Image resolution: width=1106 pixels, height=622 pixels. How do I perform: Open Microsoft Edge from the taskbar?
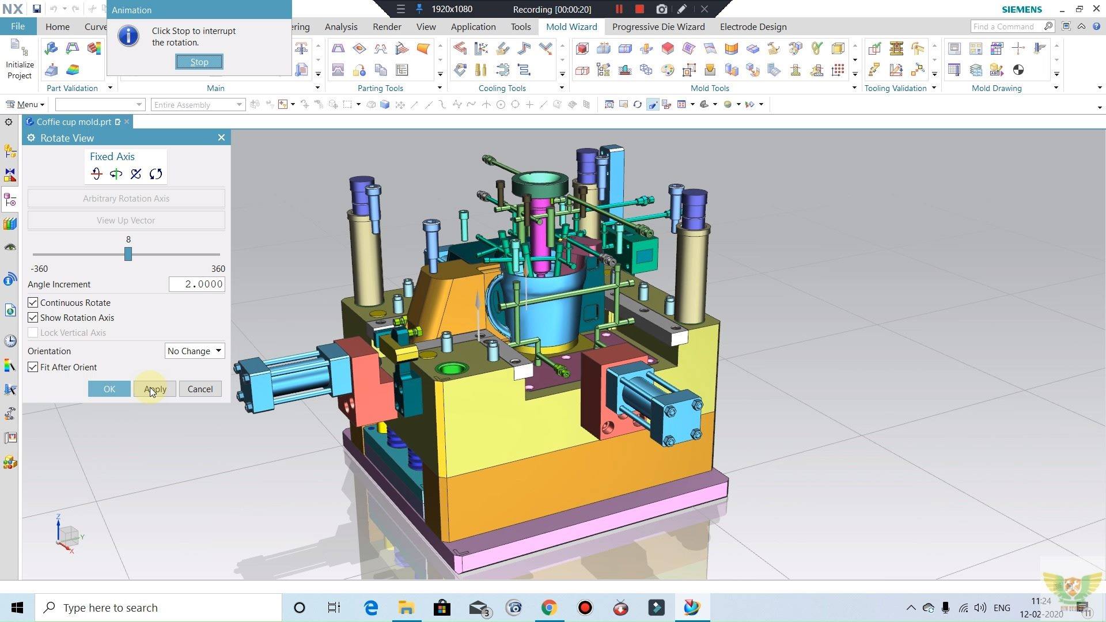tap(371, 608)
